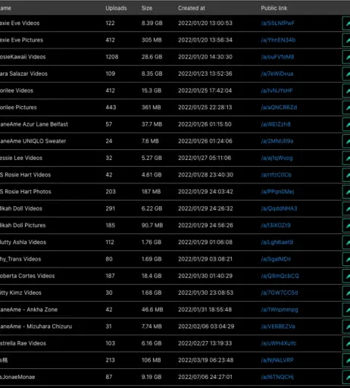
Task: Click the 2022/02/27 13:19:33 date cell
Action: pyautogui.click(x=205, y=343)
